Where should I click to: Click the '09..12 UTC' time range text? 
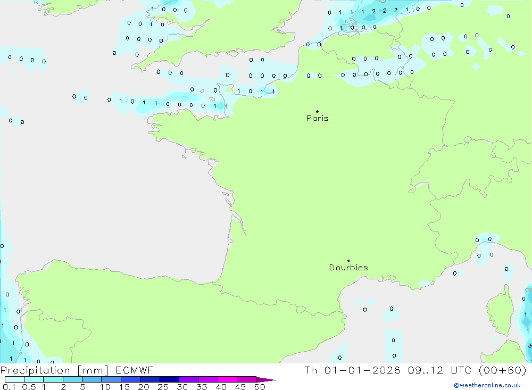[x=440, y=370]
